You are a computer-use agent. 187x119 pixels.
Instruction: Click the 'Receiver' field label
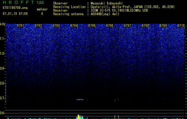pos(60,10)
